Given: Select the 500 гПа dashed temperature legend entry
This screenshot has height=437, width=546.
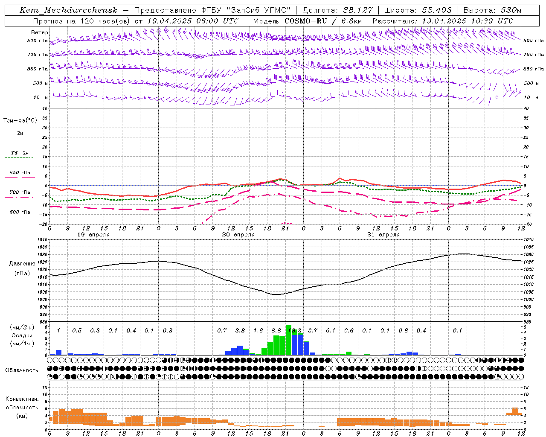Looking at the screenshot, I should (20, 213).
